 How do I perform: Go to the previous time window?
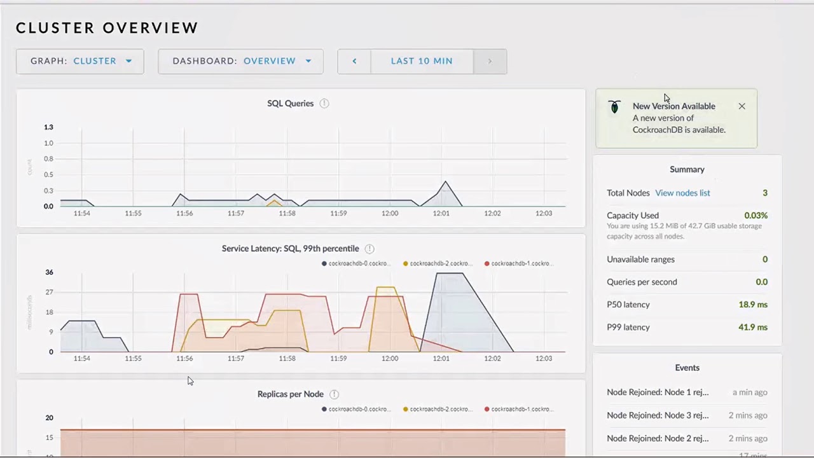tap(354, 61)
